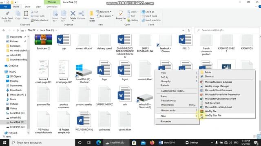Click the Refresh address bar button
Image resolution: width=261 pixels, height=146 pixels.
[x=189, y=30]
